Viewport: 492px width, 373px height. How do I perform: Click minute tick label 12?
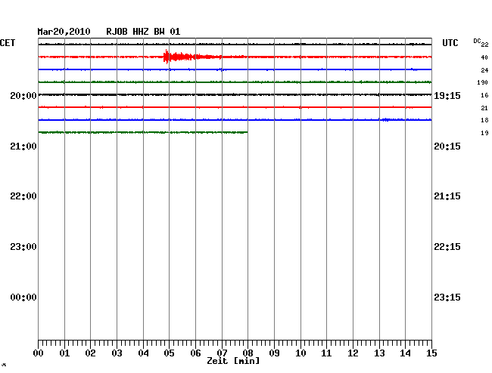pyautogui.click(x=353, y=353)
